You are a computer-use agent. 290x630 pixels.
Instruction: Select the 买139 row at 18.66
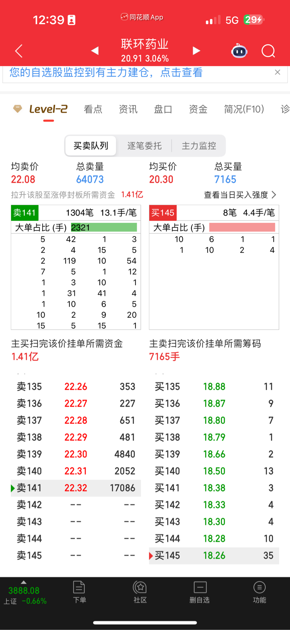(x=214, y=454)
